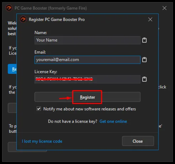Click the paste icon beside the Name field
Screen dimensions: 175x164
(144, 40)
